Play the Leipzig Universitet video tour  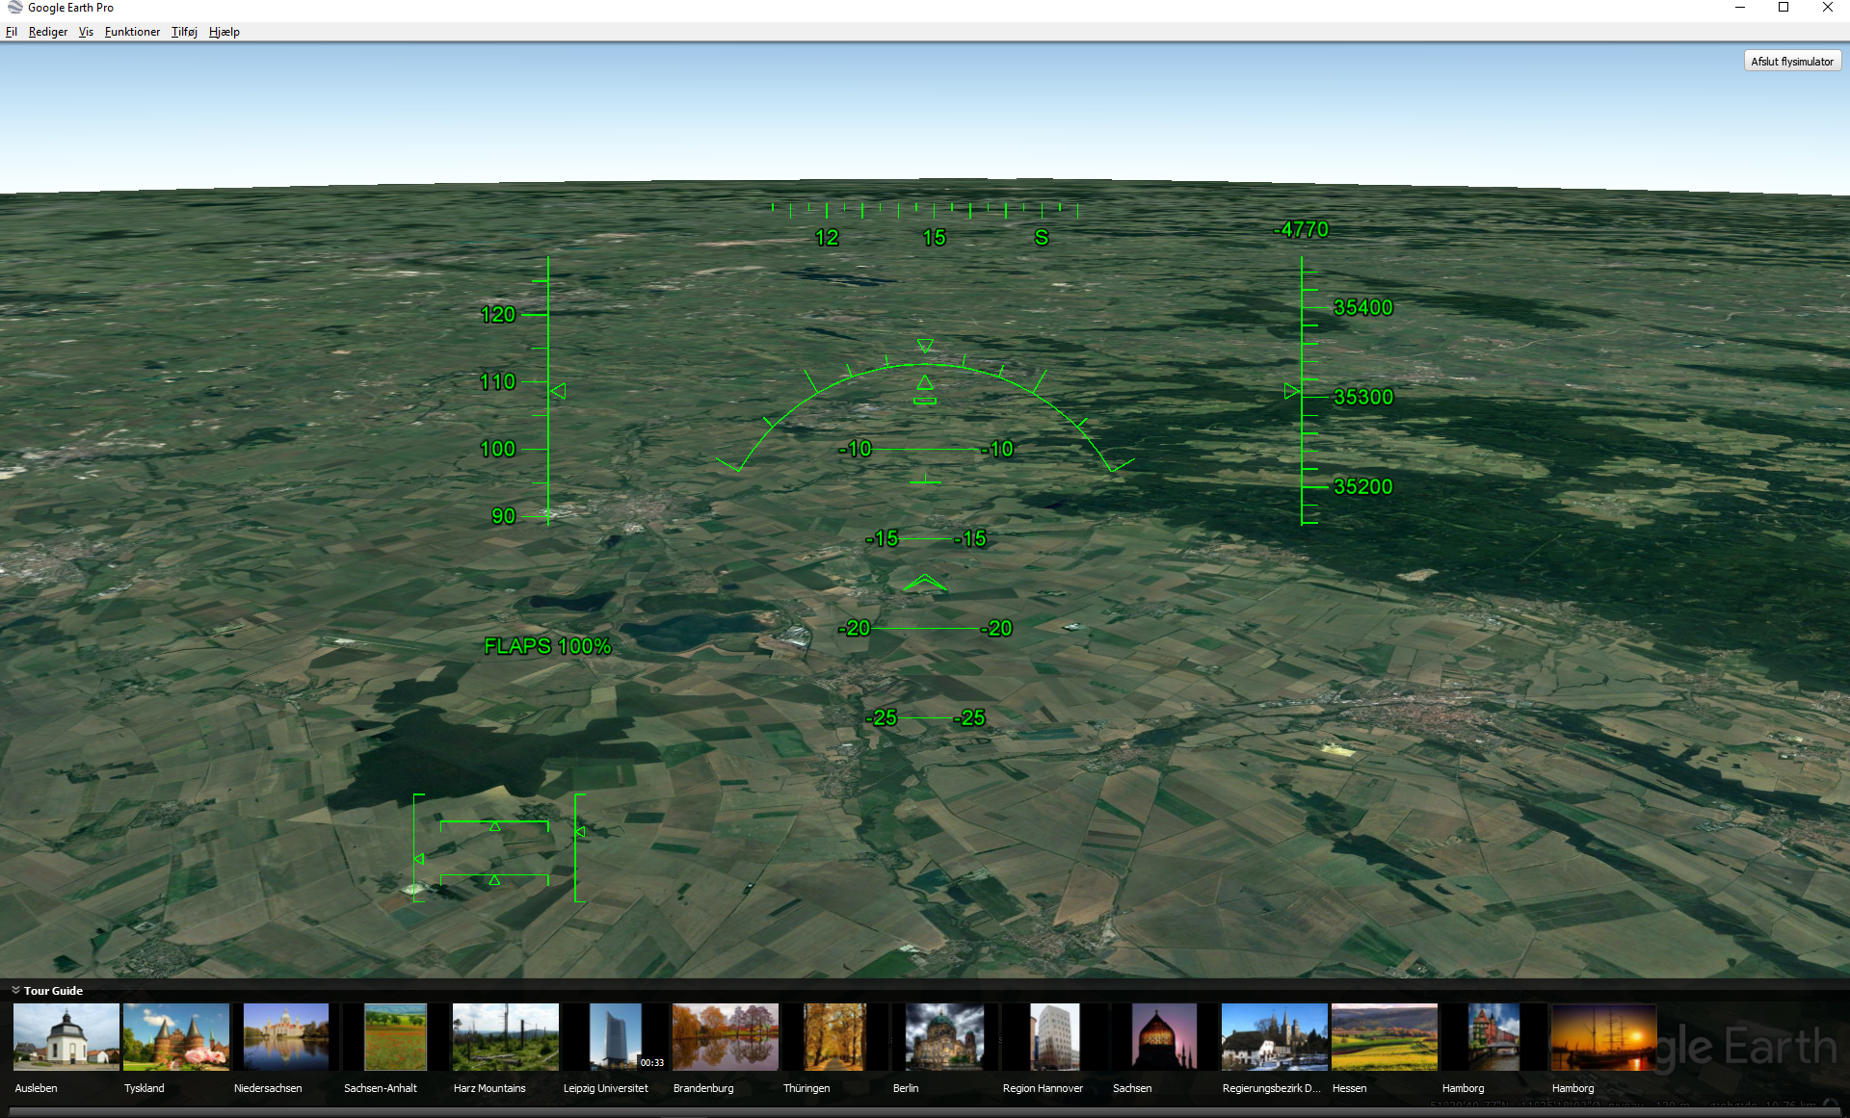616,1037
